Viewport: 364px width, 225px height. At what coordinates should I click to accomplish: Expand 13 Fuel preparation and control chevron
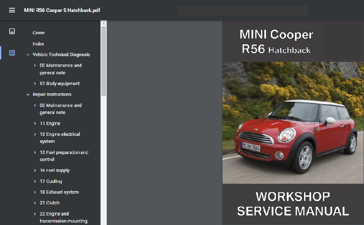(x=35, y=152)
